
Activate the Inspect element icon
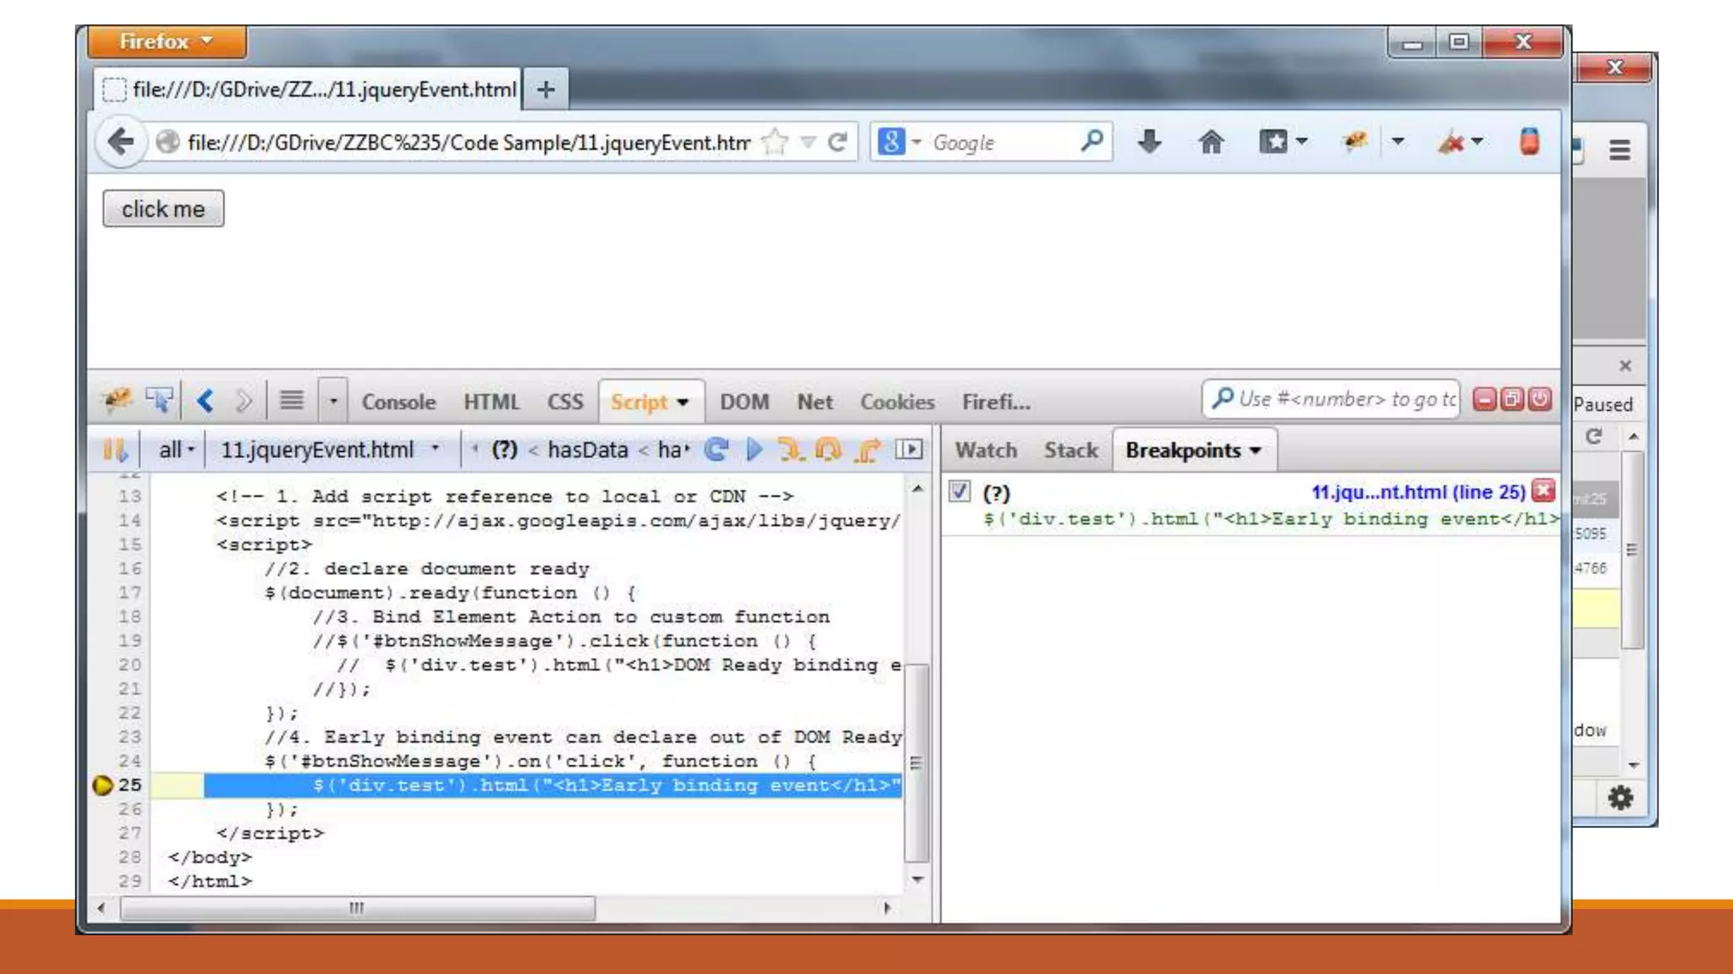point(158,399)
